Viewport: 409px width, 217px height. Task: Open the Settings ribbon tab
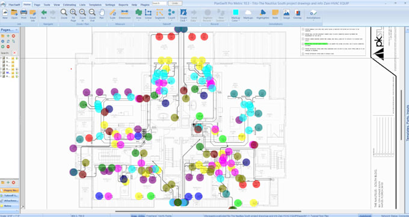pyautogui.click(x=110, y=5)
